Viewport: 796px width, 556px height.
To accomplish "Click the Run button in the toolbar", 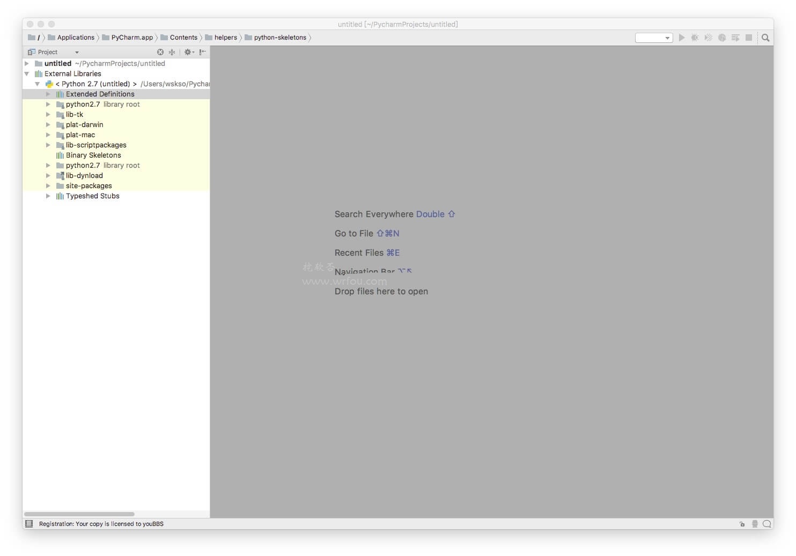I will tap(681, 38).
